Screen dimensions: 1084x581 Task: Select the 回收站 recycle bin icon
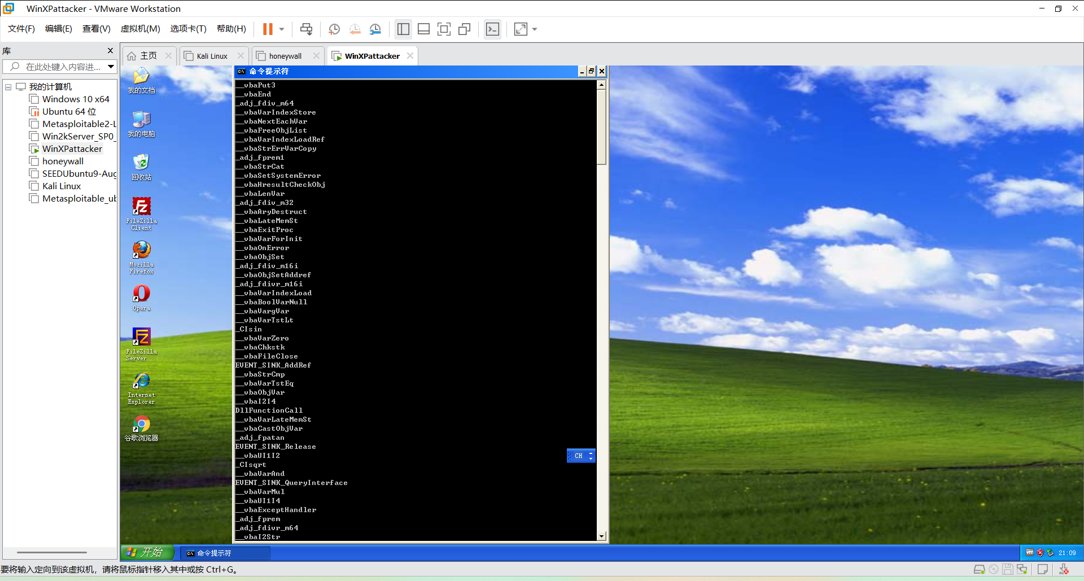(141, 167)
